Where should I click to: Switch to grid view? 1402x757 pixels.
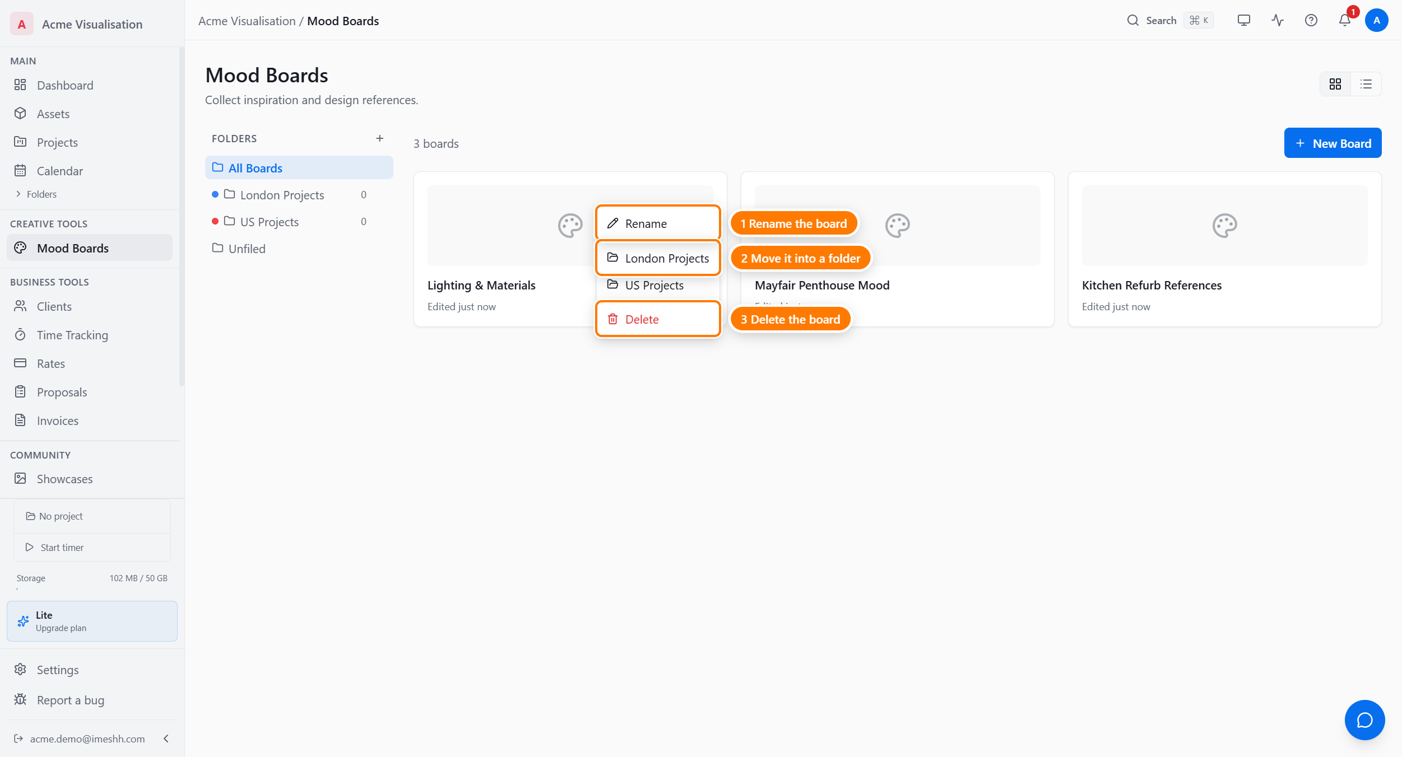click(x=1335, y=84)
